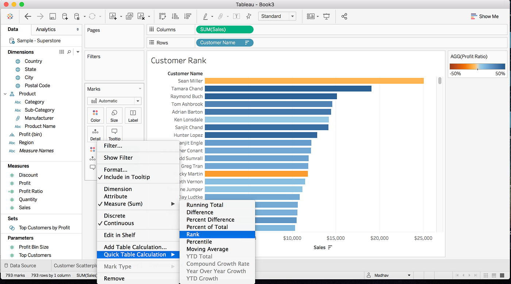Switch to the Analytics pane tab
This screenshot has height=284, width=511.
pos(46,29)
